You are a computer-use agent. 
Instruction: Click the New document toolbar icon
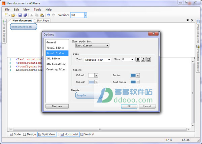[6, 15]
